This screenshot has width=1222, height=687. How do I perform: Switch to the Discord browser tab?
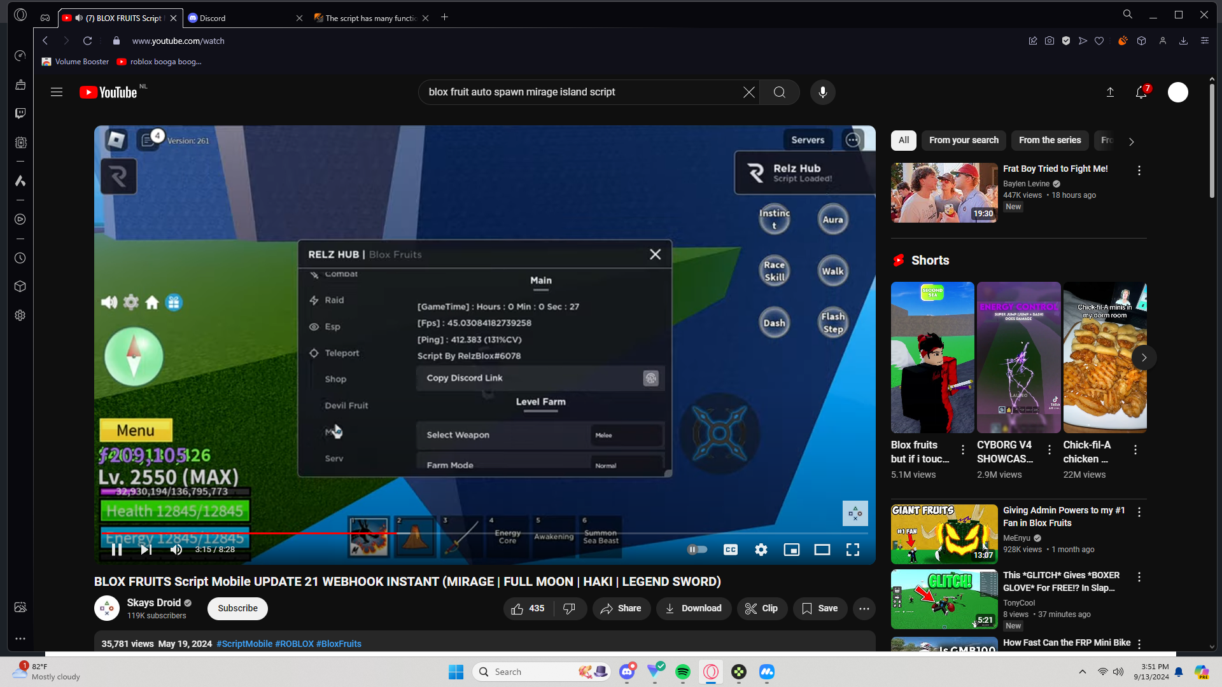coord(246,18)
